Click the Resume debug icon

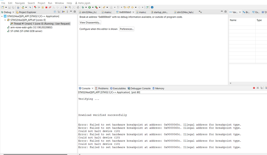point(39,7)
